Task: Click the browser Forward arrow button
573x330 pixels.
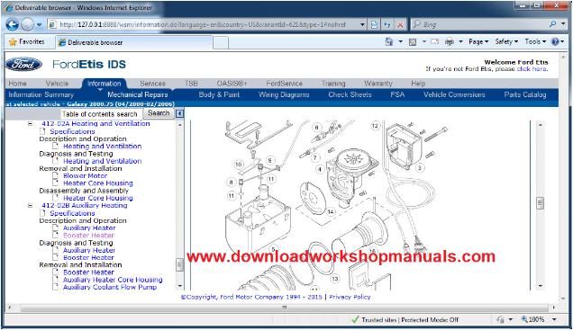Action: pyautogui.click(x=27, y=24)
